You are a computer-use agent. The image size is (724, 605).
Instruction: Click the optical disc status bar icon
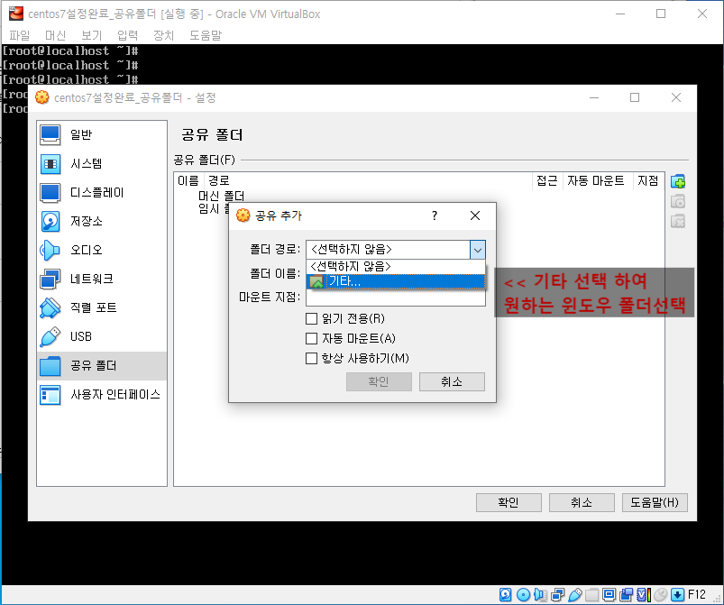(x=523, y=595)
